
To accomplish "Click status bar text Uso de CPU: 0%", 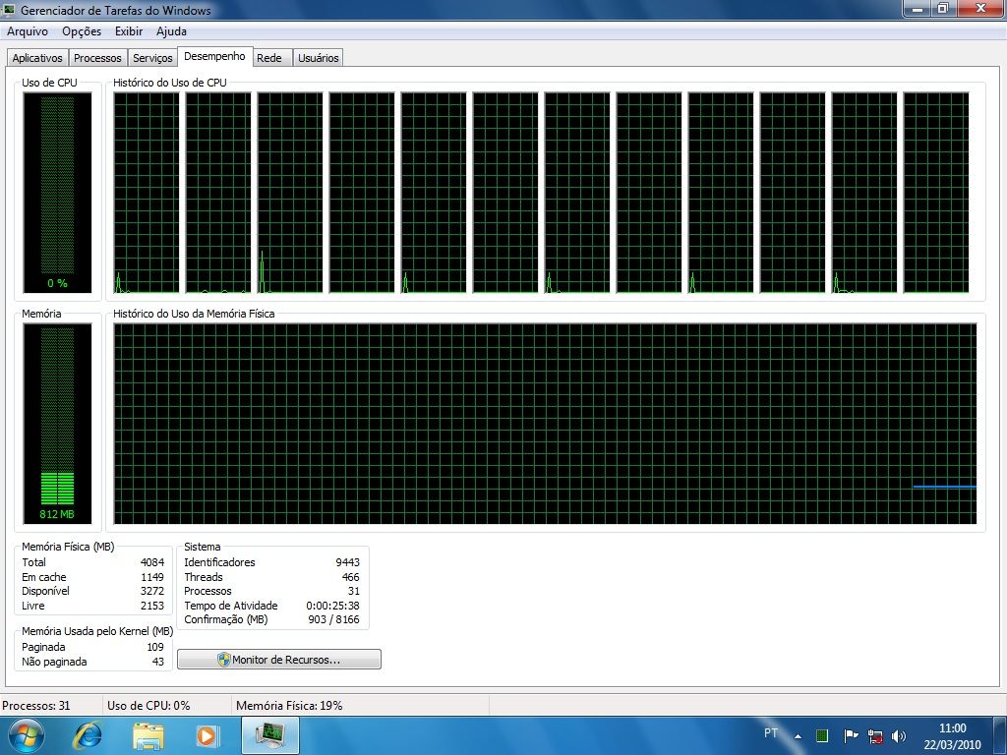I will point(149,706).
